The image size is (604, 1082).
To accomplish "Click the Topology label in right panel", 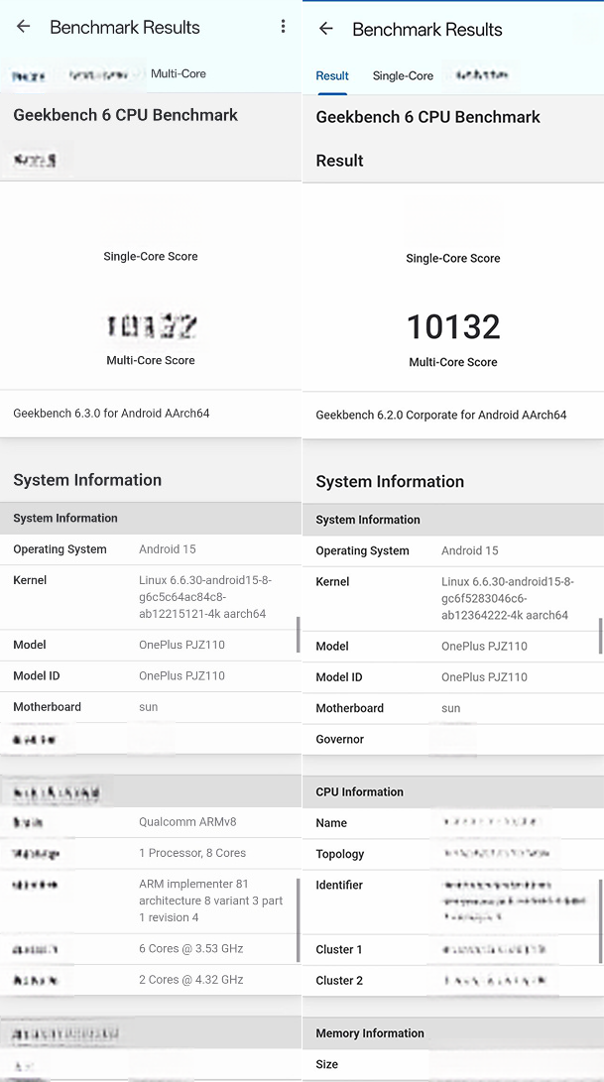I will click(339, 854).
